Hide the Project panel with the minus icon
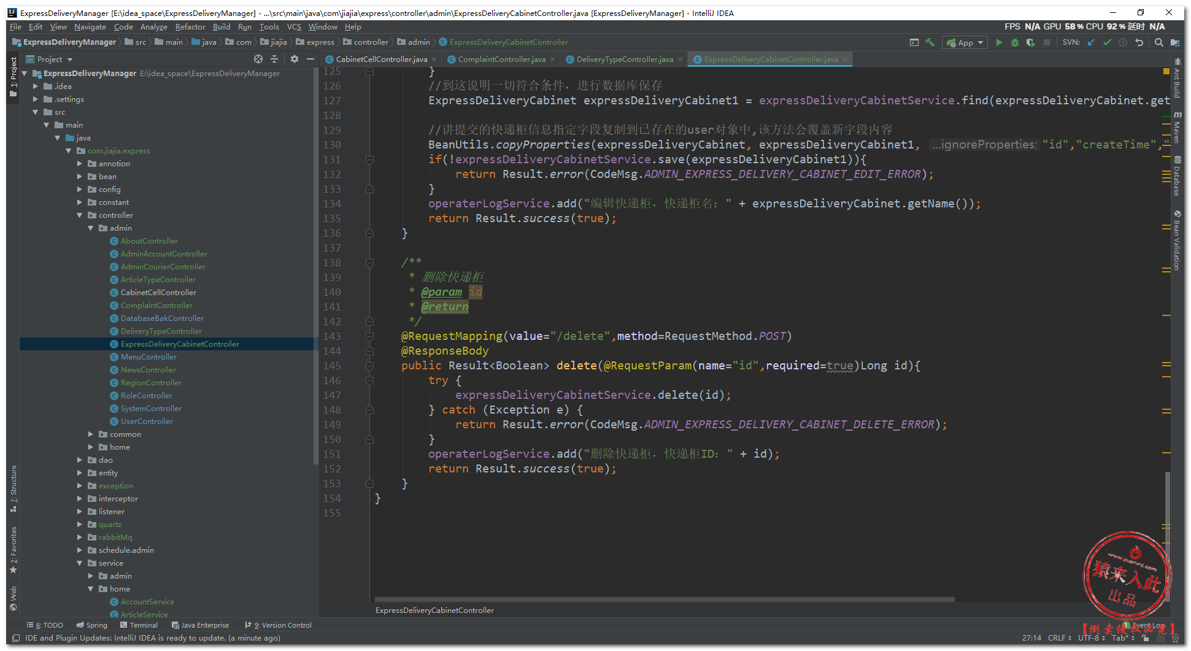1191x651 pixels. (310, 59)
